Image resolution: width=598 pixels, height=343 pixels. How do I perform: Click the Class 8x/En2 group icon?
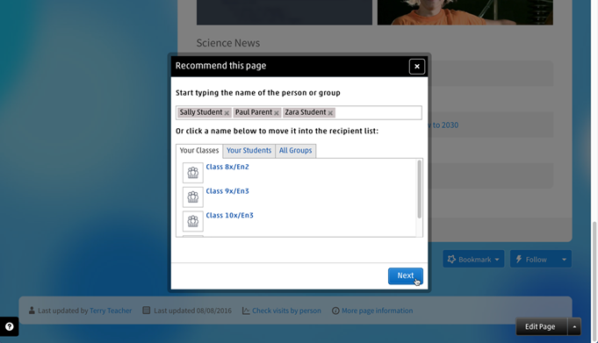pyautogui.click(x=193, y=173)
